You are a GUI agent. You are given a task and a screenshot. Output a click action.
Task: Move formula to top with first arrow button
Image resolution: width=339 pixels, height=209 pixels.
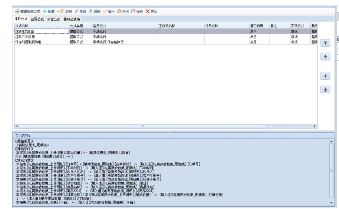[325, 43]
